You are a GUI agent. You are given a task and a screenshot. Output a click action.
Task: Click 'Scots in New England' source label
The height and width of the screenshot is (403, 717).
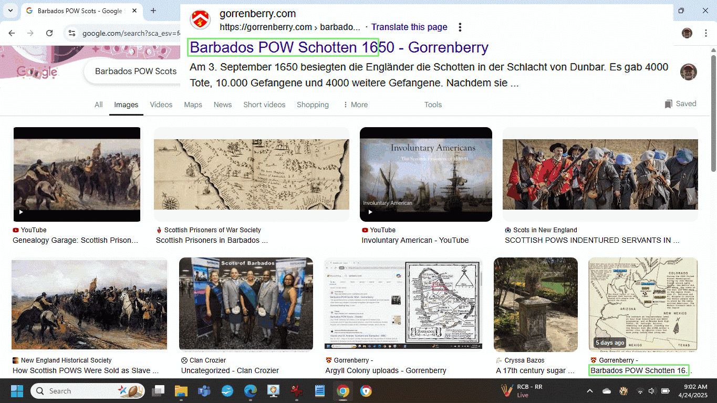(545, 230)
